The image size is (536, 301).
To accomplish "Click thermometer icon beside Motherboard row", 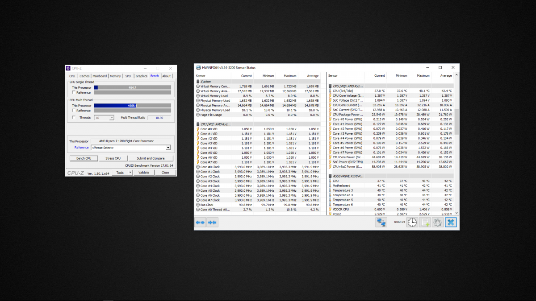I will 331,186.
